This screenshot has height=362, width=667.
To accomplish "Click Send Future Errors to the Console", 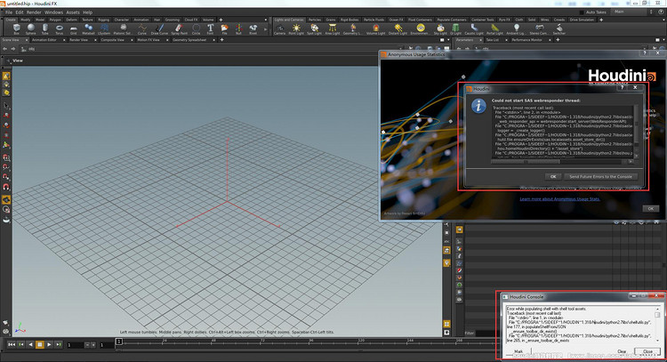I will click(x=600, y=176).
